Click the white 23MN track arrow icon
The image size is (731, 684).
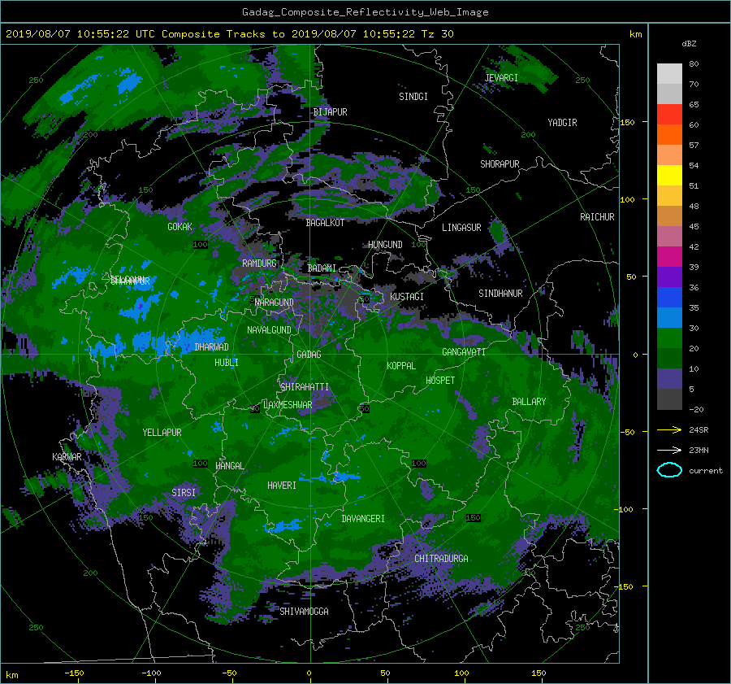[669, 450]
